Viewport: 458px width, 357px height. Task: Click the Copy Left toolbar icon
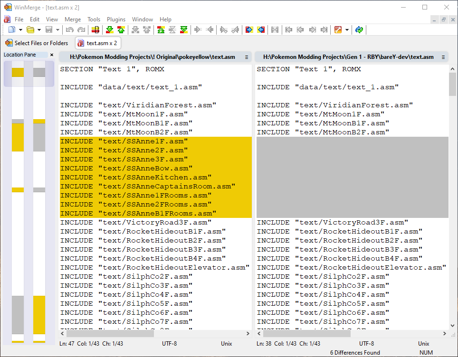(210, 29)
